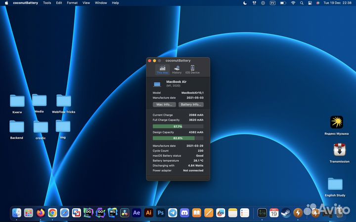Click the MacBook Air laptop icon
Viewport: 356px width, 222px height.
157,84
